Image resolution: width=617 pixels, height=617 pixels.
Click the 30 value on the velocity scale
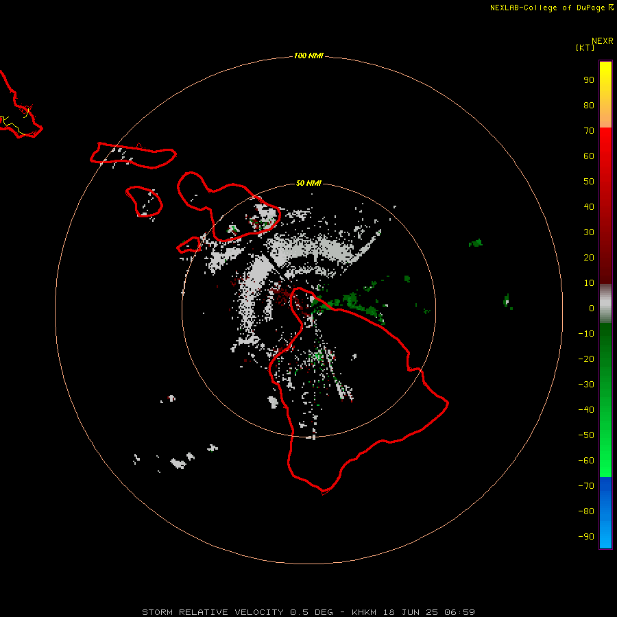click(x=589, y=232)
